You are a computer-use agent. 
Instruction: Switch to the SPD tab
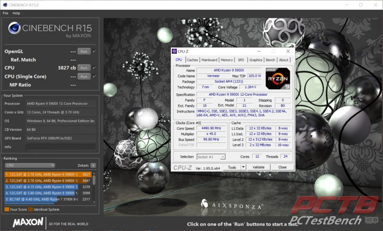241,60
